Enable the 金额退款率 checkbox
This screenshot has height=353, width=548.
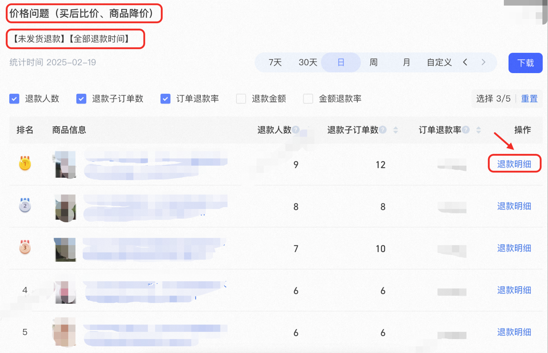[x=308, y=99]
